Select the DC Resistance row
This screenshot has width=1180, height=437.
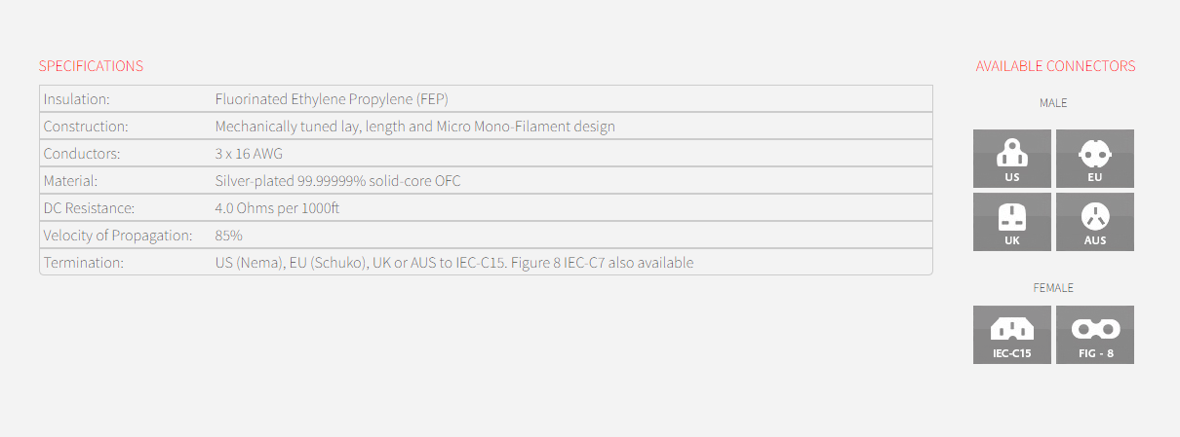tap(486, 208)
